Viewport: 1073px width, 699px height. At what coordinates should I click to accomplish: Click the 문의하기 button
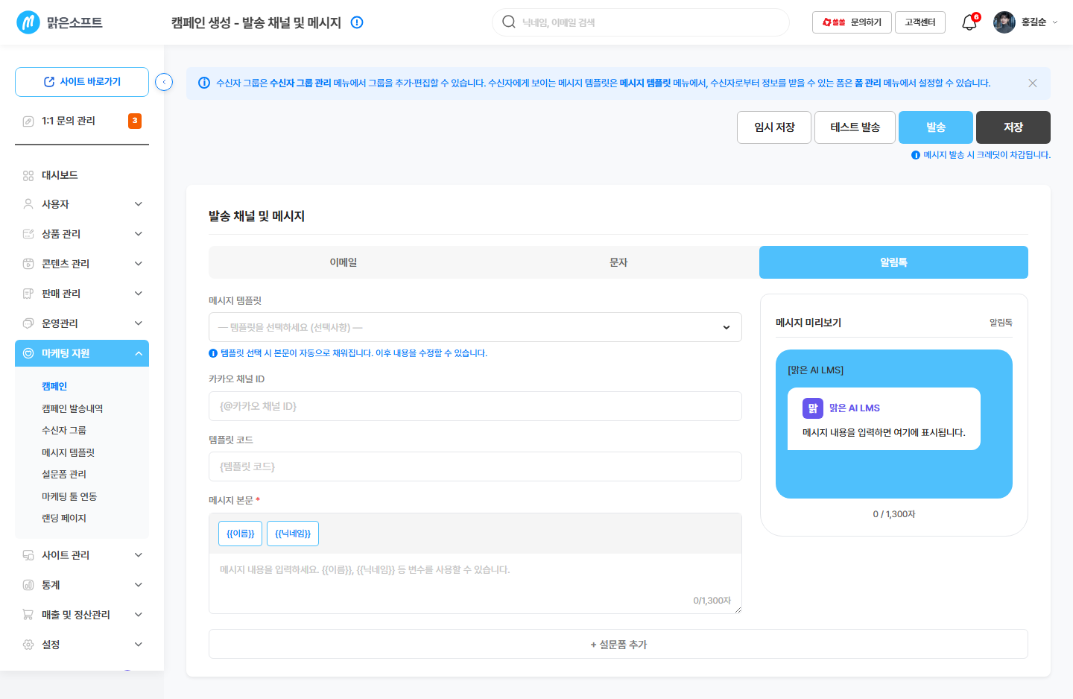[852, 22]
